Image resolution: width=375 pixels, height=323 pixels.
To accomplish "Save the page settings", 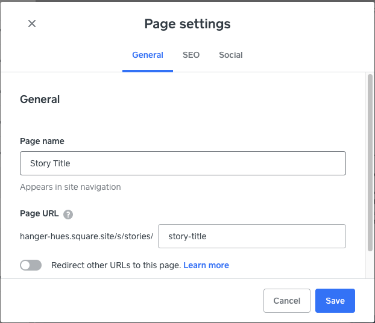I will coord(335,301).
